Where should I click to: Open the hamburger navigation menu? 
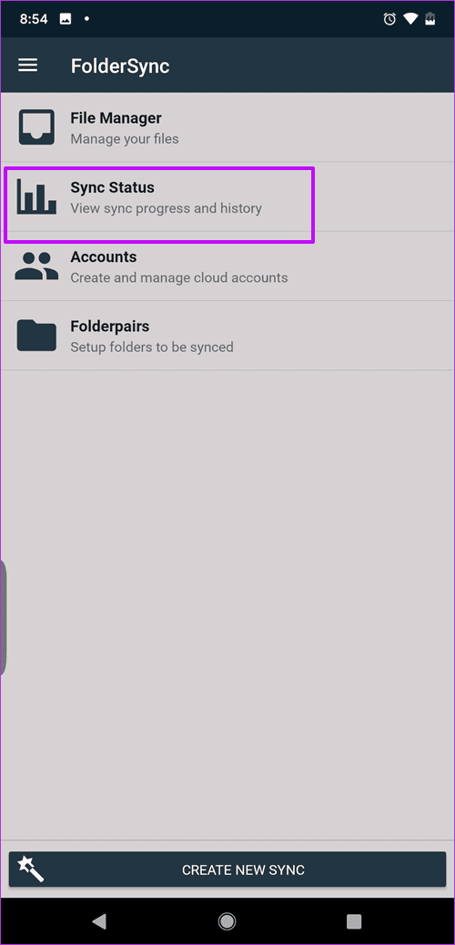pos(27,65)
